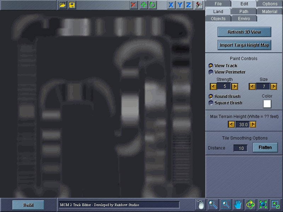Toggle the Z axis constraint

(189, 5)
